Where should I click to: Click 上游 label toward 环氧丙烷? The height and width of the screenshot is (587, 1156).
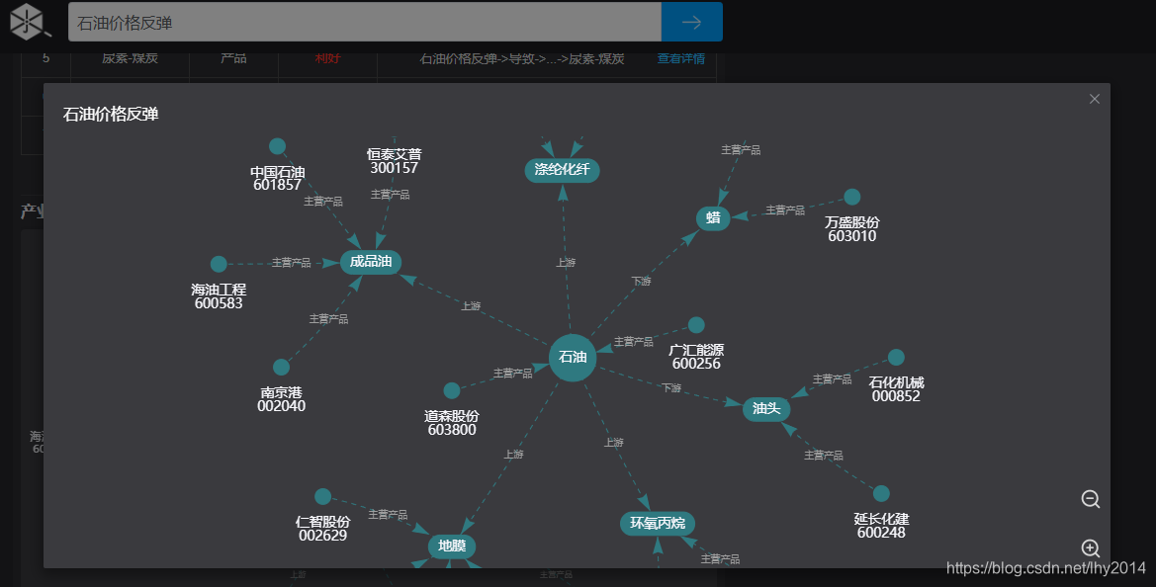614,443
